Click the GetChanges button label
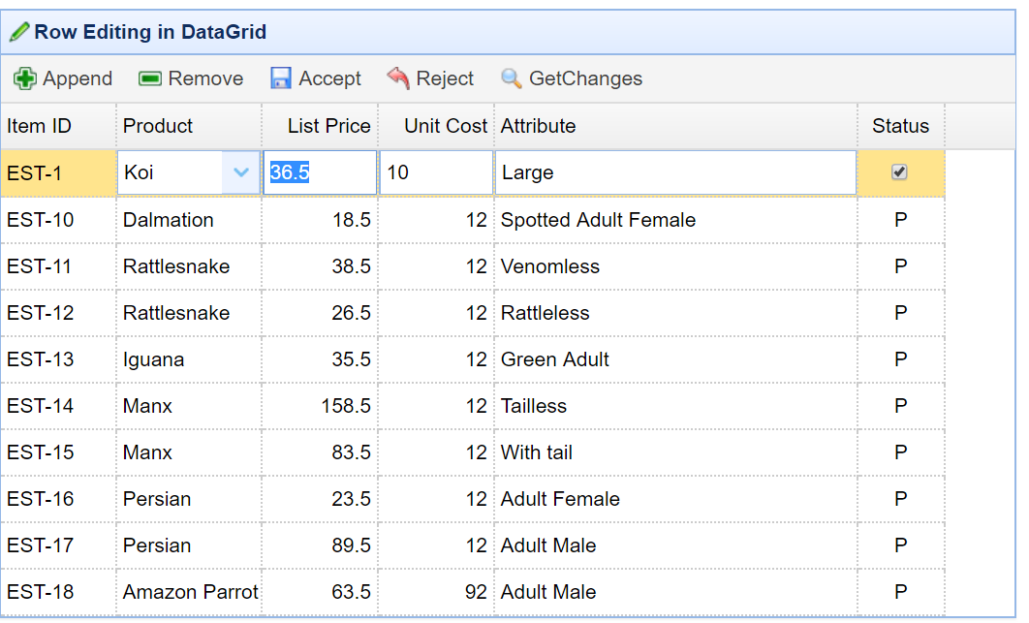 (x=585, y=78)
